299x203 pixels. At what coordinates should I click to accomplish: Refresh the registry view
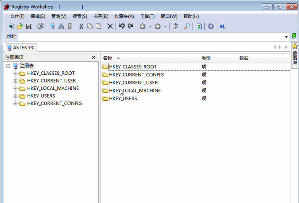click(199, 26)
